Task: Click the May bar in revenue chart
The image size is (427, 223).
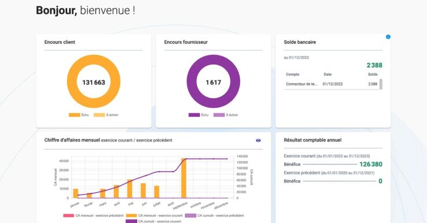Action: pos(130,189)
